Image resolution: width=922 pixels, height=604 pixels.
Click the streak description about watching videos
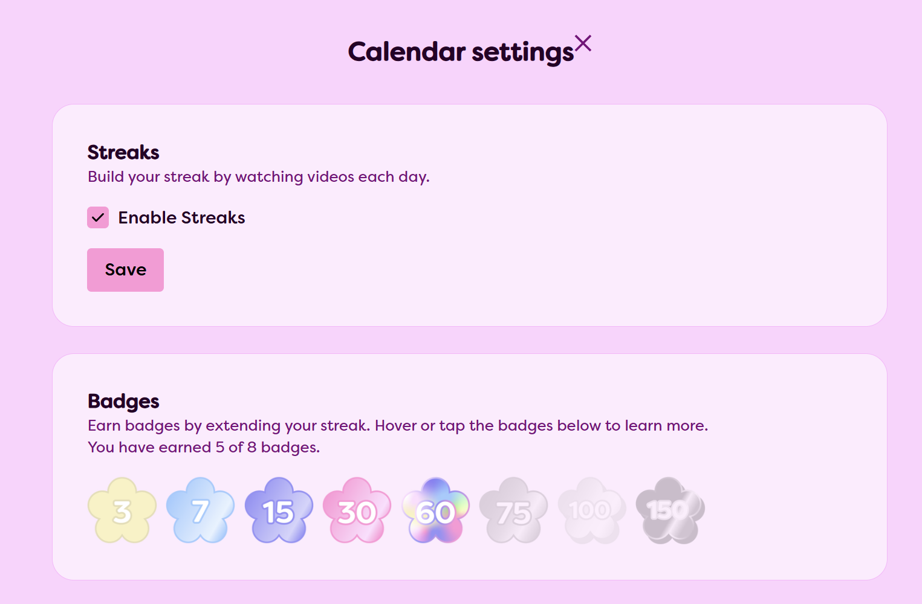[x=258, y=177]
